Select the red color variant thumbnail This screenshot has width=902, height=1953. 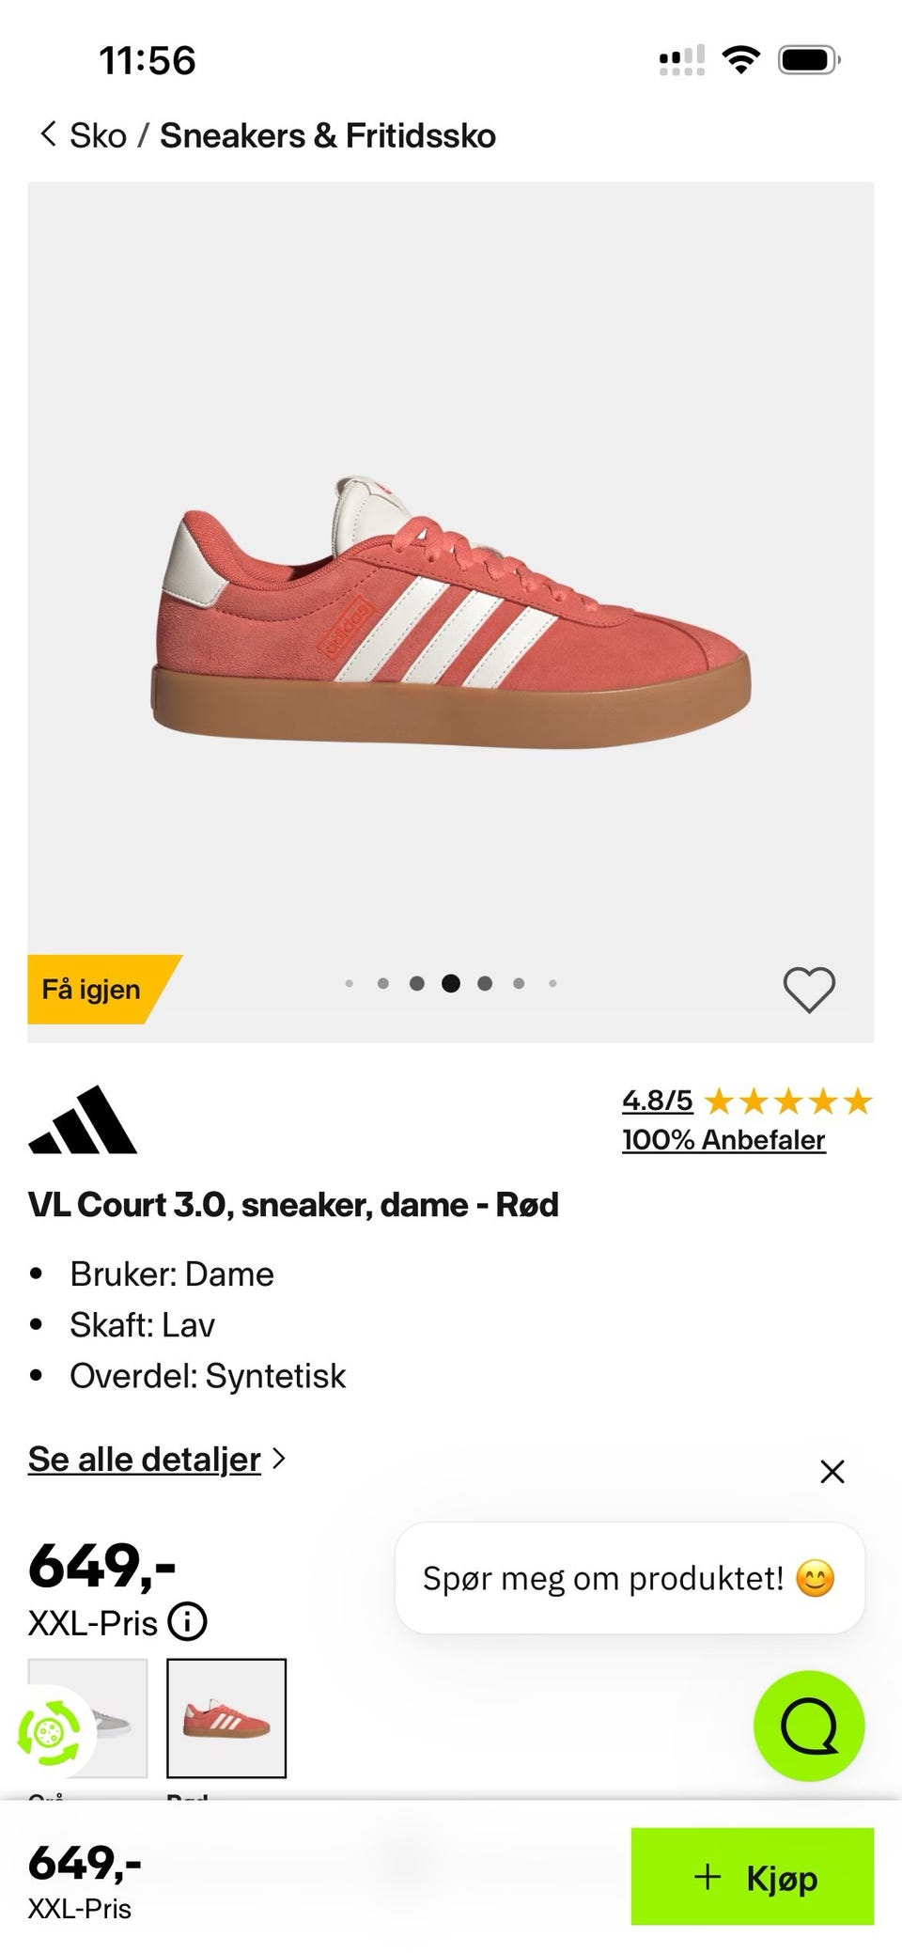pos(226,1718)
